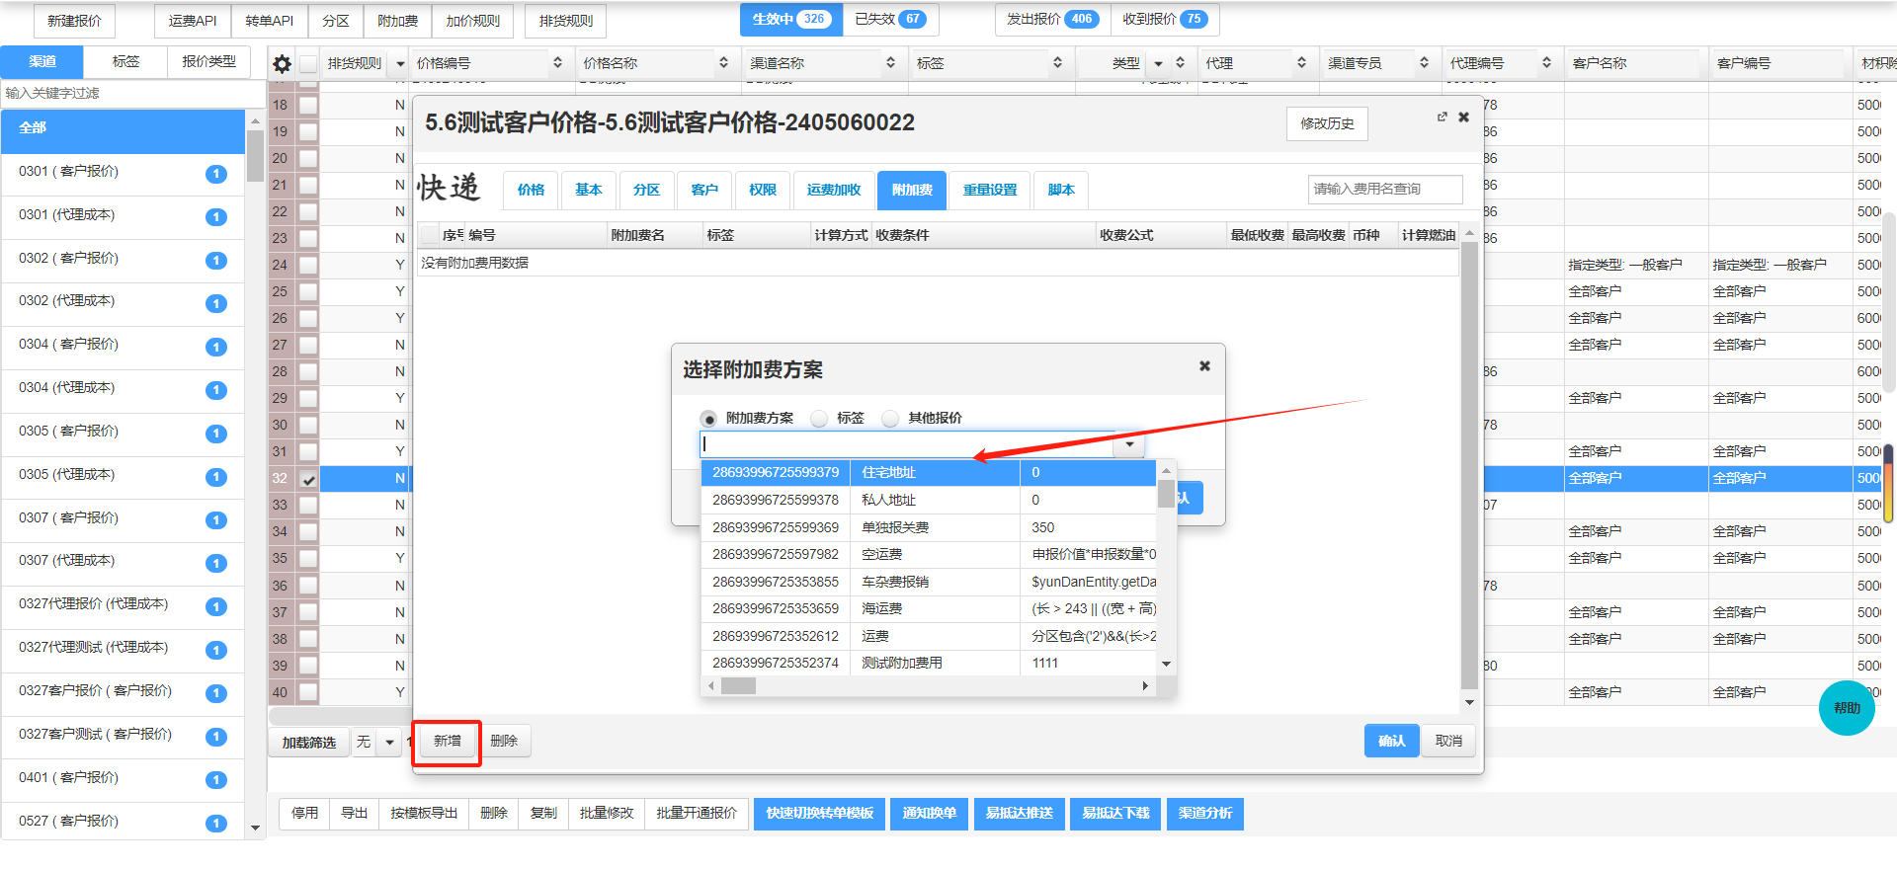Switch to the 重量设置 tab
The width and height of the screenshot is (1897, 869).
pos(990,190)
